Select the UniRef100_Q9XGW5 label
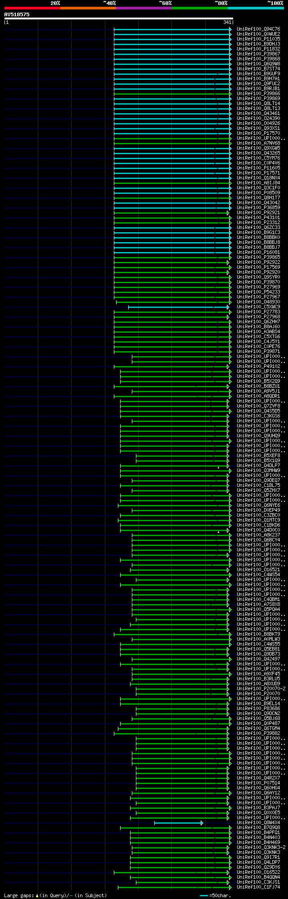This screenshot has height=899, width=288. 258,148
